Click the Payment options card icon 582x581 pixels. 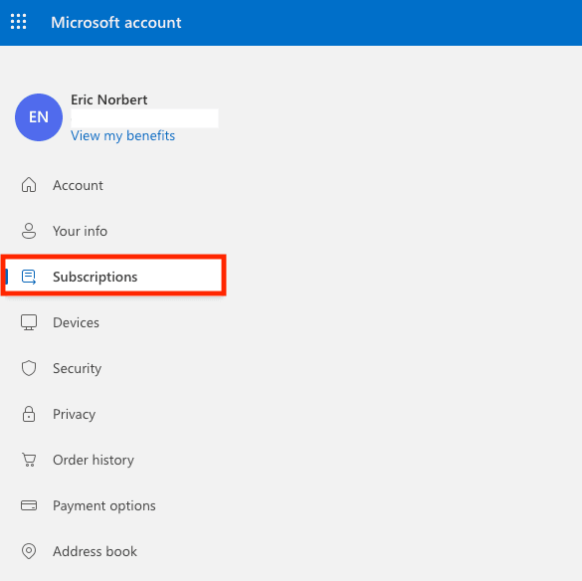click(29, 505)
